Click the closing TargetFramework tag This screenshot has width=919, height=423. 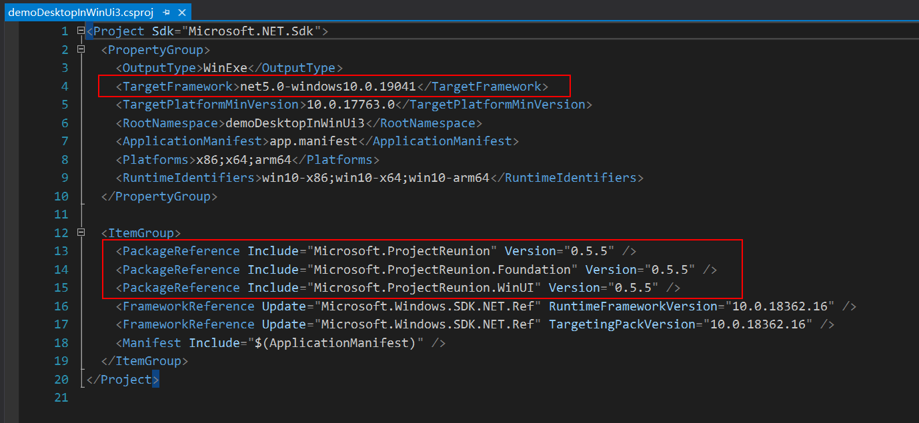(482, 86)
